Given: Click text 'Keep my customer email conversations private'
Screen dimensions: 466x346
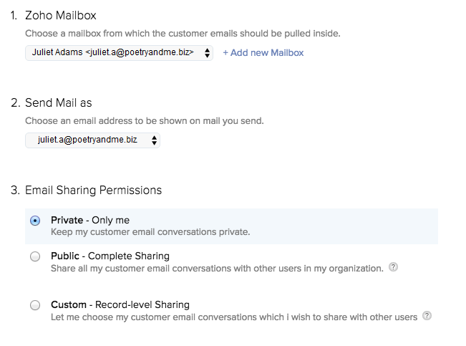Looking at the screenshot, I should [150, 232].
